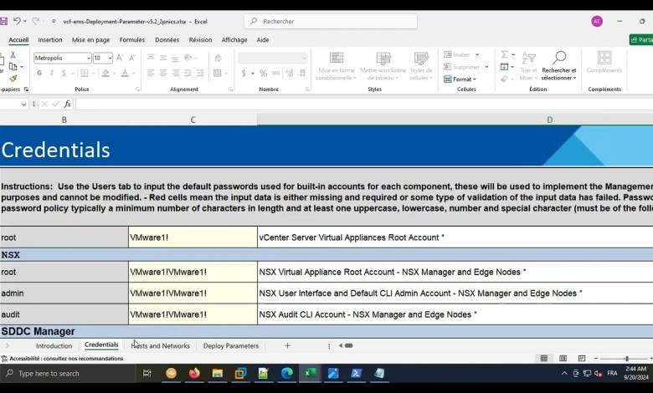Open the Insertion ribbon tab
Screen dimensions: 653x393
(x=50, y=40)
